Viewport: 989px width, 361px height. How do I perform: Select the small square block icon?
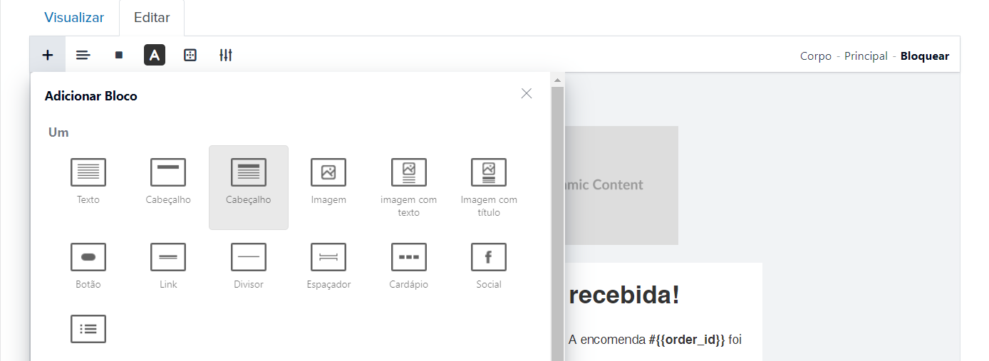pos(119,55)
